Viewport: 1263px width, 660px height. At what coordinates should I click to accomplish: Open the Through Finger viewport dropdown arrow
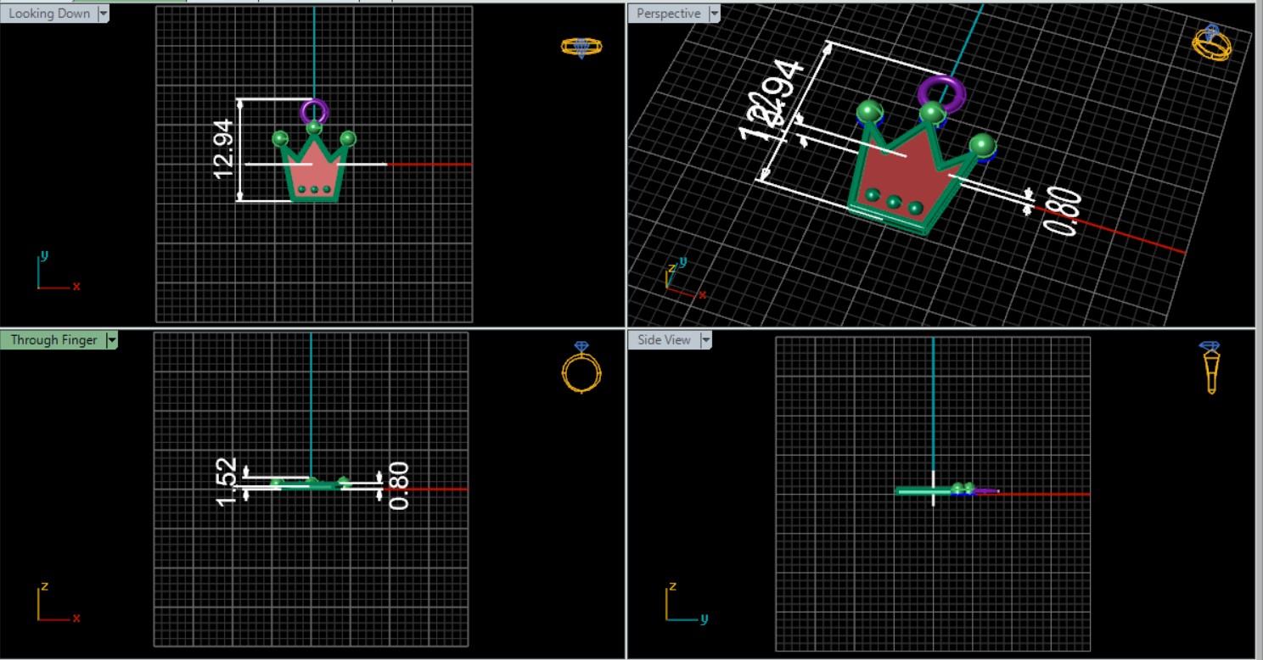tap(111, 340)
